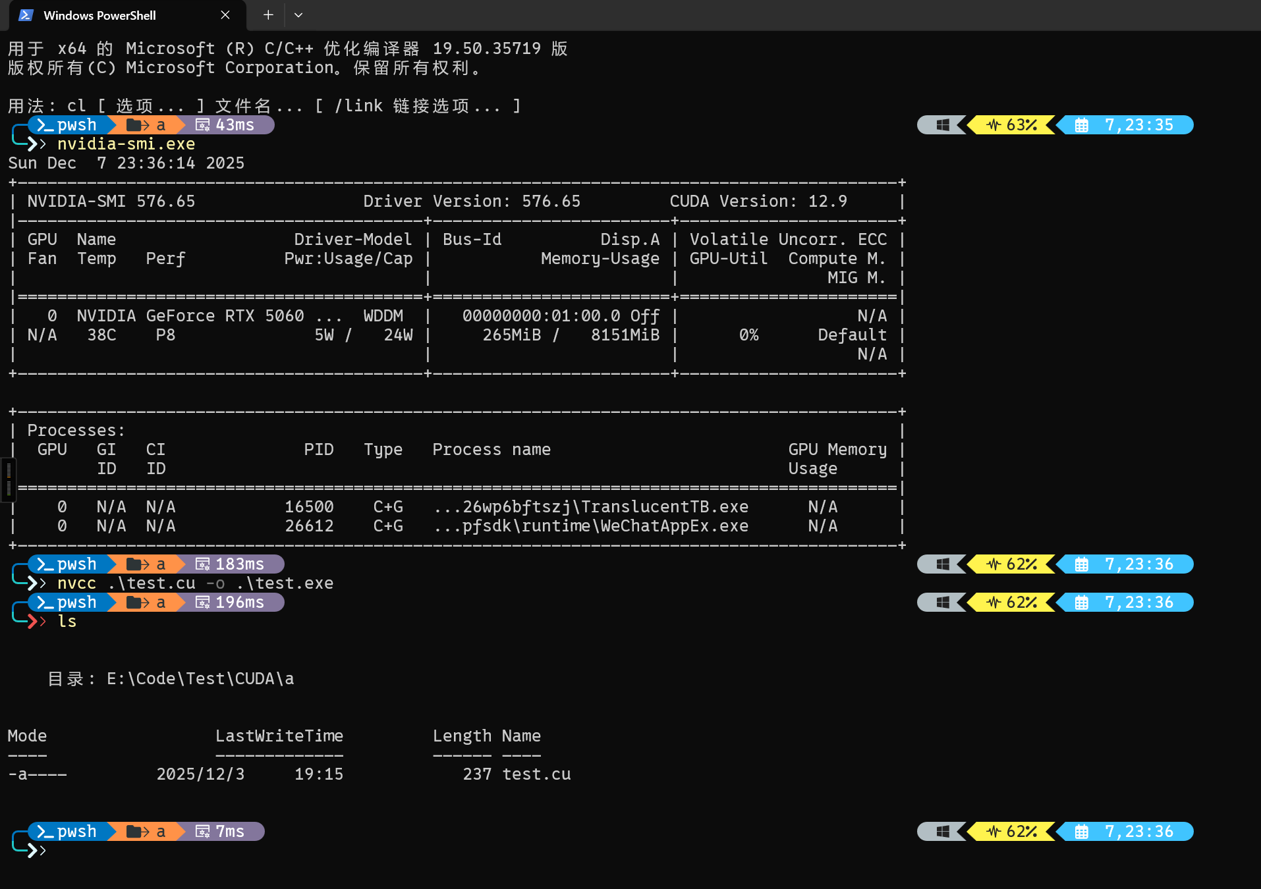Click the test.cu file name
Screen dimensions: 1261x889
(x=536, y=774)
